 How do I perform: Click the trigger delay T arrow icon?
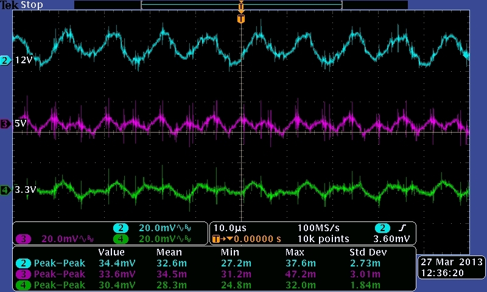(x=217, y=239)
